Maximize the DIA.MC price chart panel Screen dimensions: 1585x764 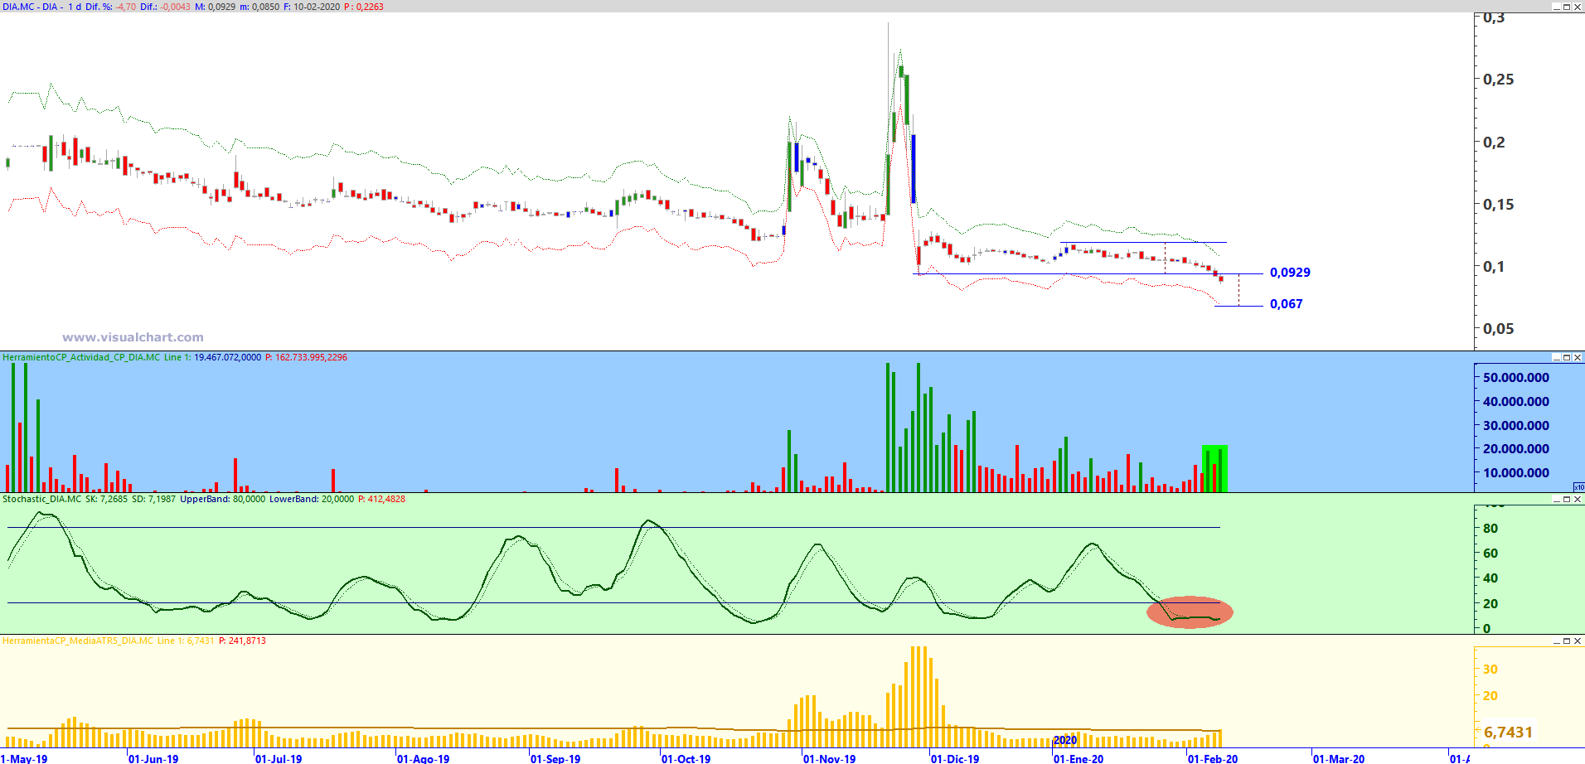1567,7
